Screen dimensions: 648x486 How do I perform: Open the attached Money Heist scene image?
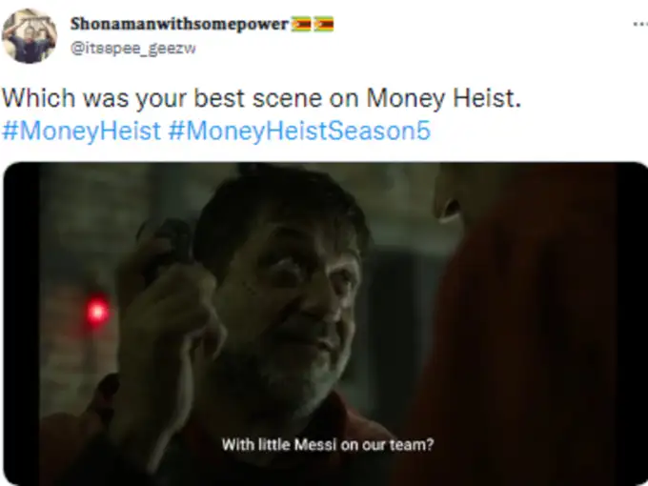[x=326, y=324]
